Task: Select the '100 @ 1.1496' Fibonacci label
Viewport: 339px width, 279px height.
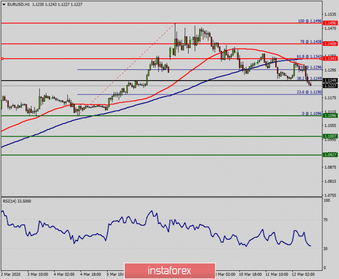Action: (x=310, y=21)
